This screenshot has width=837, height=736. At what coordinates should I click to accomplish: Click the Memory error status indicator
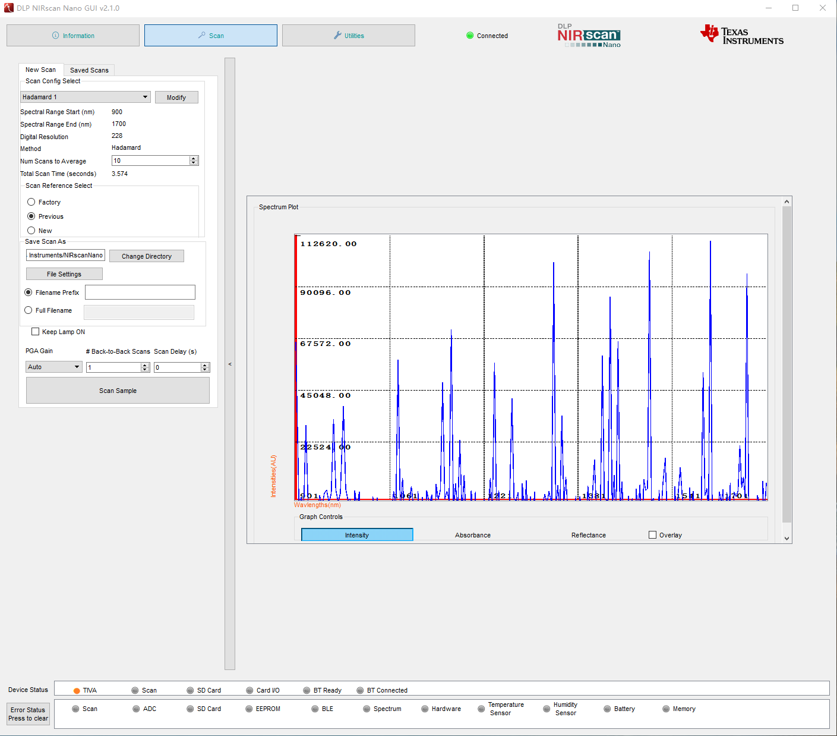coord(666,709)
